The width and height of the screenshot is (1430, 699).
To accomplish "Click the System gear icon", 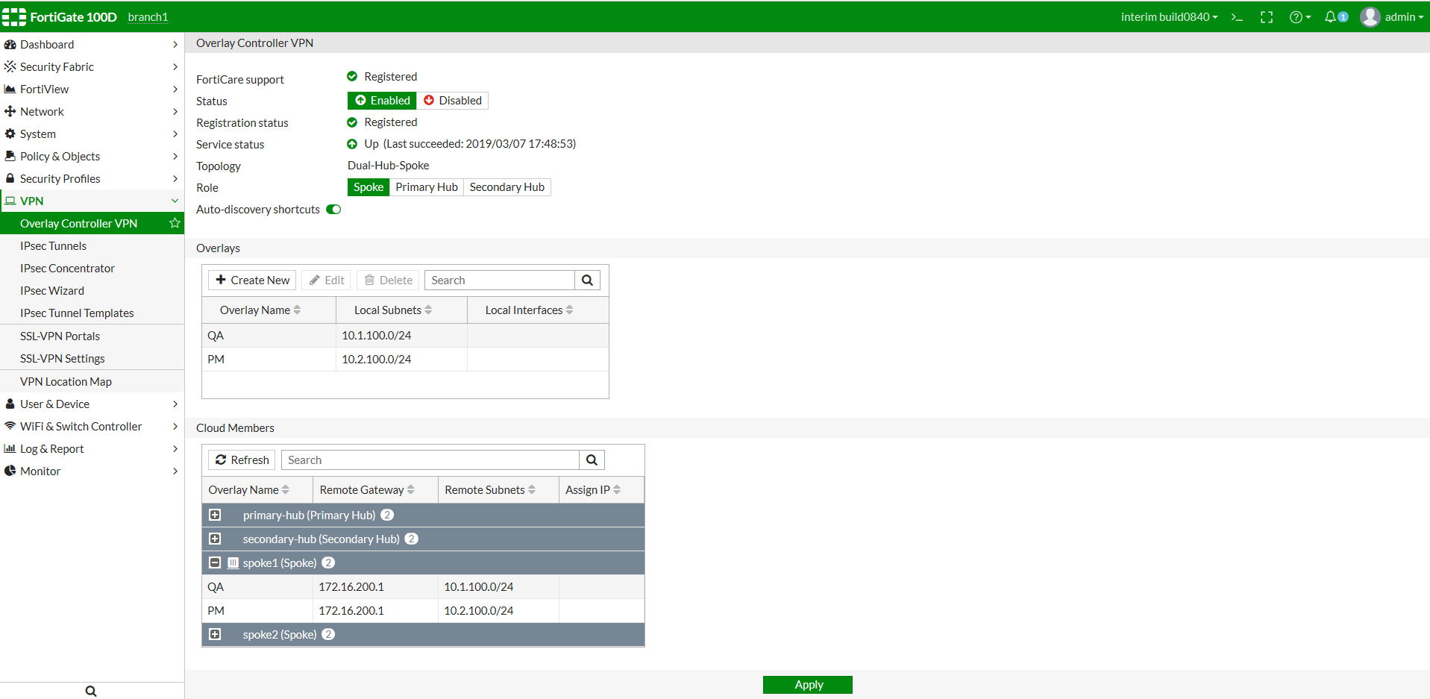I will click(10, 134).
